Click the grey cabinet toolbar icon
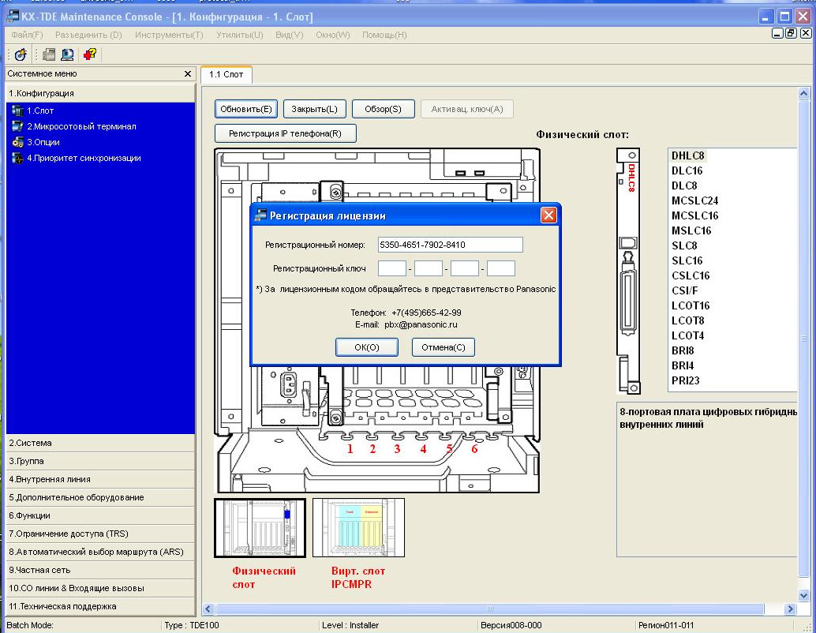This screenshot has width=816, height=633. coord(49,54)
